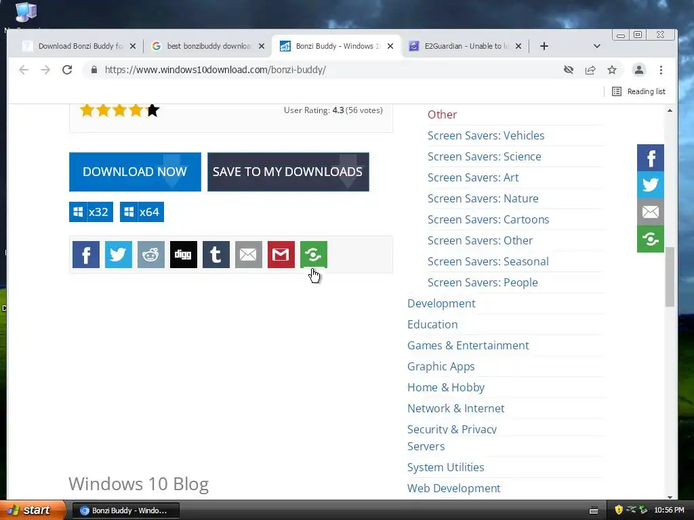Click the security shield tray icon
The image size is (694, 520).
618,510
